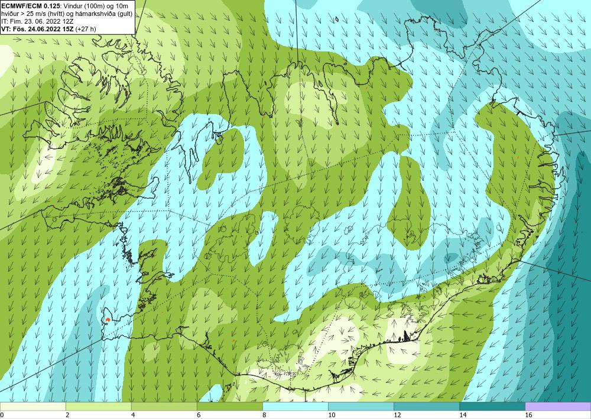591x419 pixels.
Task: Click the 4-6 m/s green legend swatch
Action: tap(164, 406)
